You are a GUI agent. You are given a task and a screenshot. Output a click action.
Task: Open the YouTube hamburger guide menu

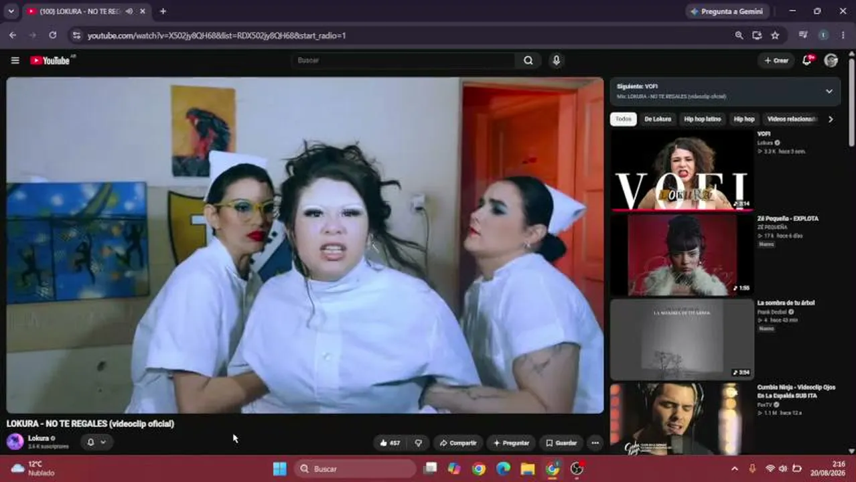(15, 60)
